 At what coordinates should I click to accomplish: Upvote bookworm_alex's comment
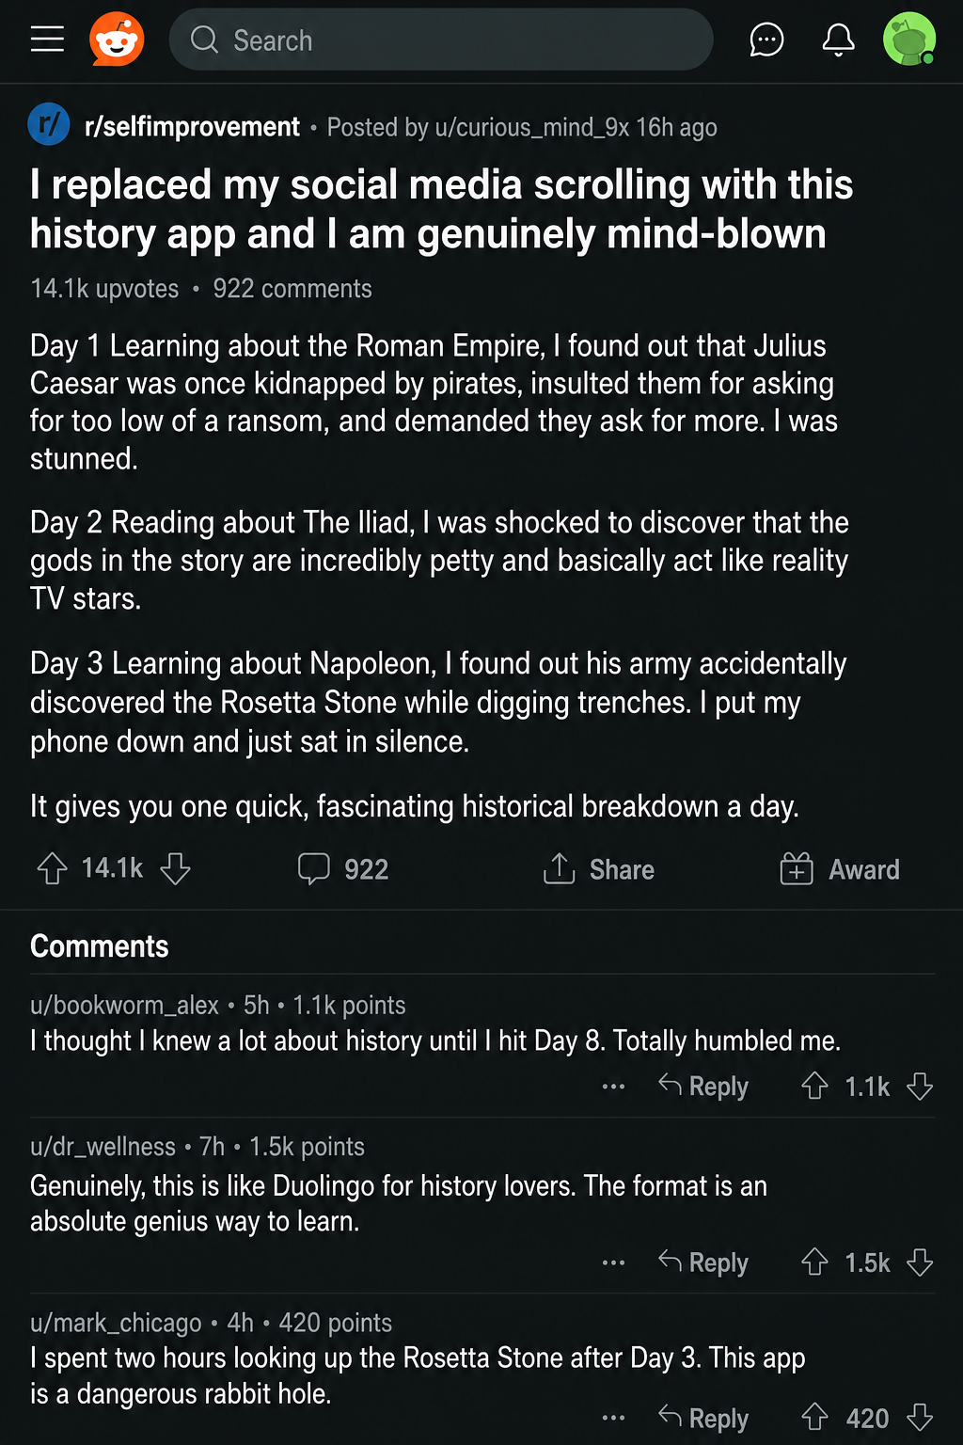(x=814, y=1087)
